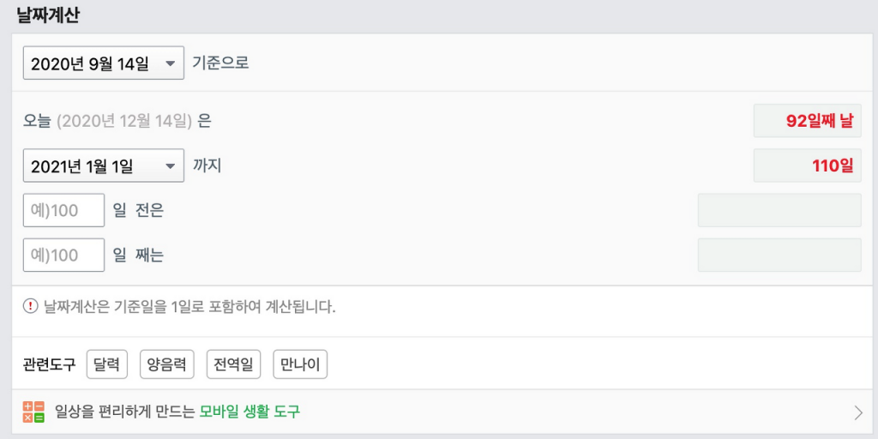Click the right chevron arrow at bottom
The height and width of the screenshot is (439, 878).
pos(857,412)
